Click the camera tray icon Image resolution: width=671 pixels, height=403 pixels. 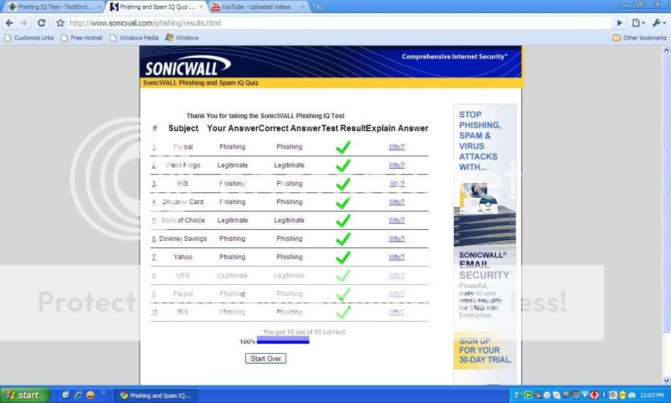coord(632,395)
